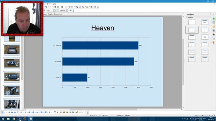Select the Symbol Shapes smiley tool
Screen dimensions: 216x121
click(33, 112)
